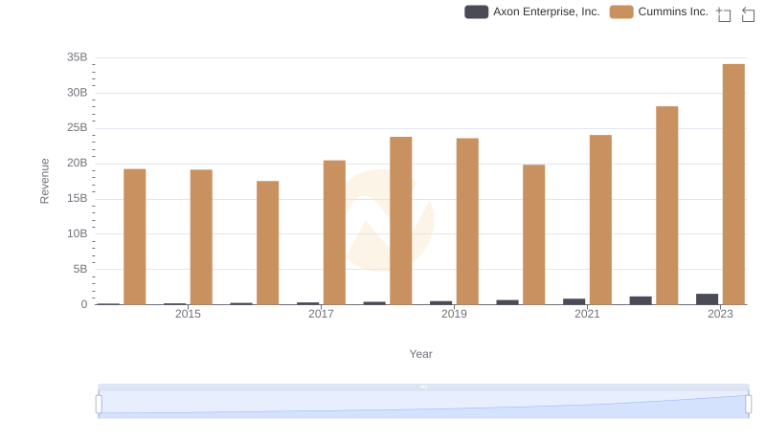Click the 0 y-axis label
Image resolution: width=766 pixels, height=441 pixels.
(84, 304)
